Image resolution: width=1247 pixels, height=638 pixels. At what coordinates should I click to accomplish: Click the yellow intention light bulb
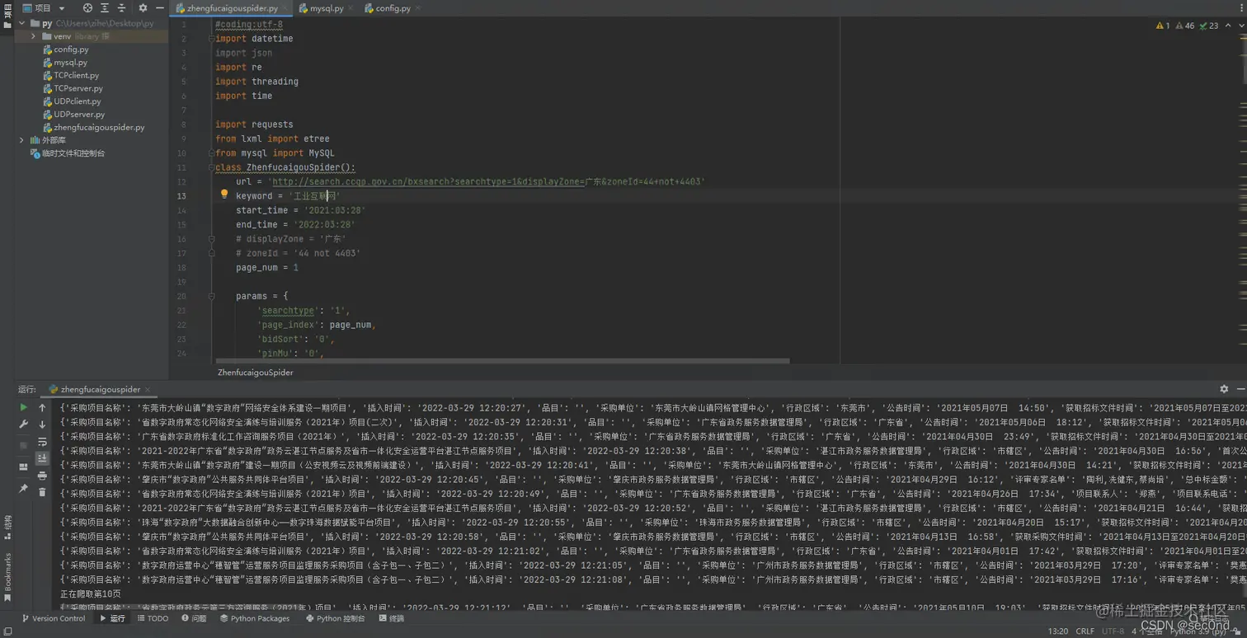coord(224,195)
